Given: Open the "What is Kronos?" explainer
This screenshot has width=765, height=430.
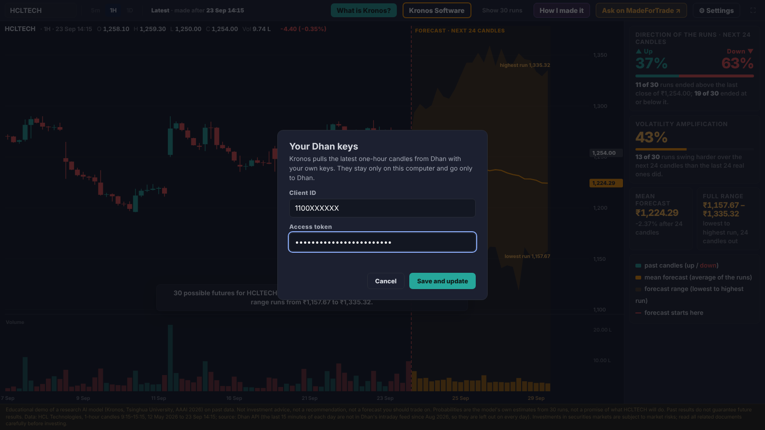Looking at the screenshot, I should click(364, 11).
